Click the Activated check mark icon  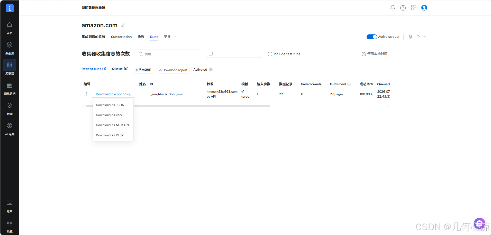coord(211,70)
